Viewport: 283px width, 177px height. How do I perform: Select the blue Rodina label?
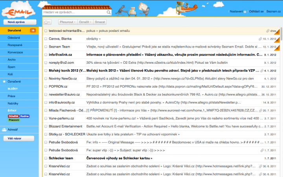point(24,116)
